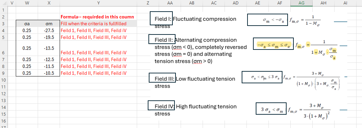Select the boxed 'Field IV:' label

(161, 106)
